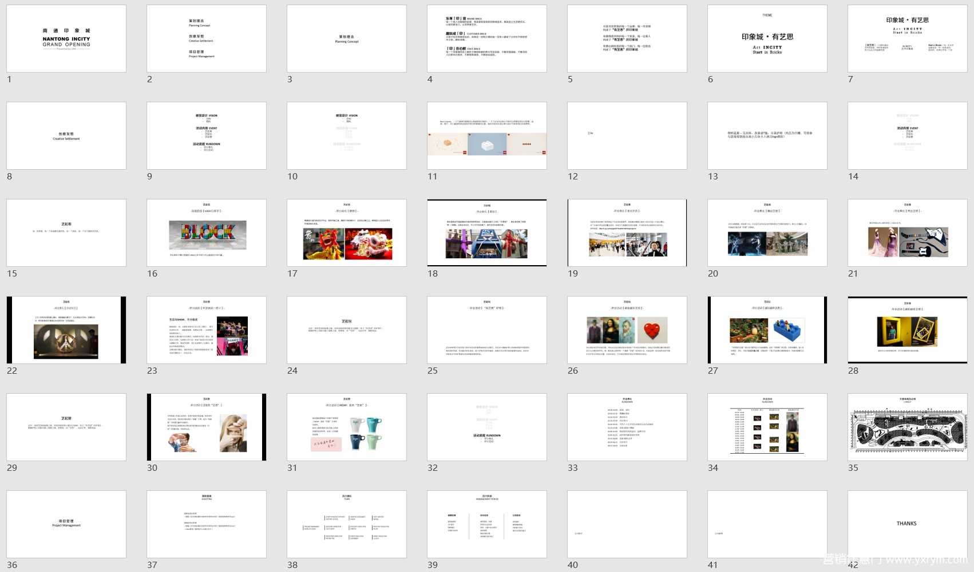Select slide 35 with the floor plan

coord(908,427)
